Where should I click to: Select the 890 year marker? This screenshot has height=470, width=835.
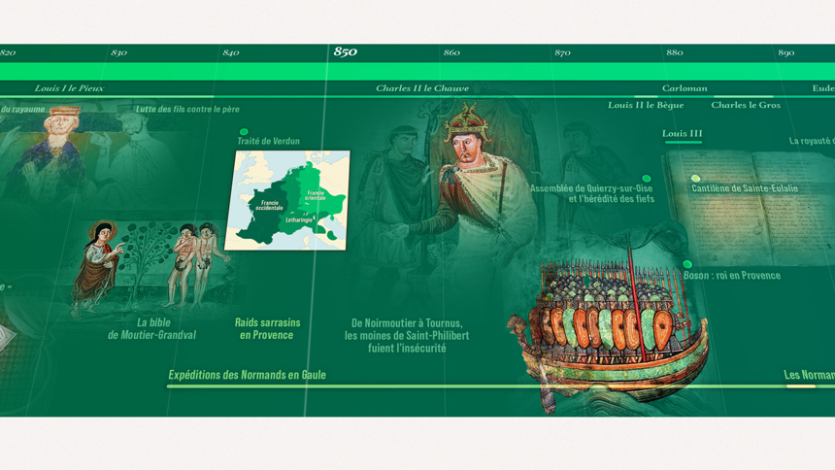coord(786,52)
